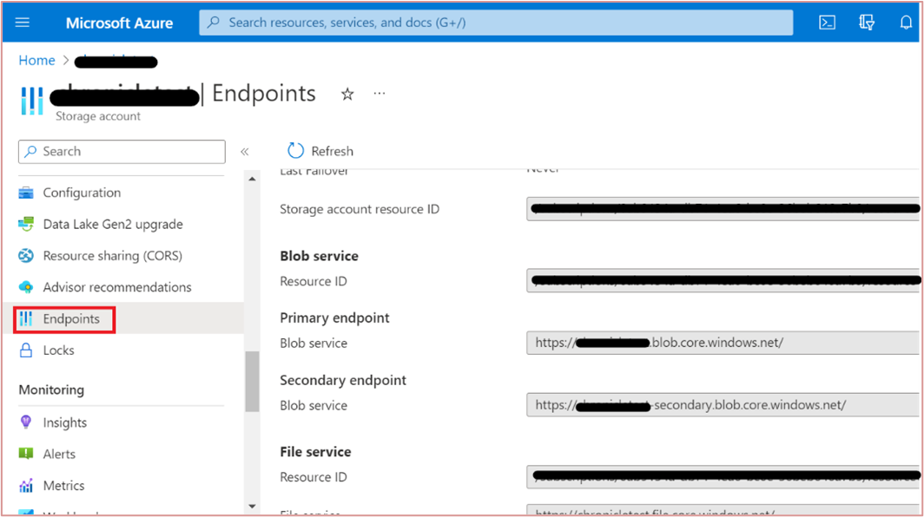Click the Monitoring section heading
The image size is (924, 517).
[51, 389]
